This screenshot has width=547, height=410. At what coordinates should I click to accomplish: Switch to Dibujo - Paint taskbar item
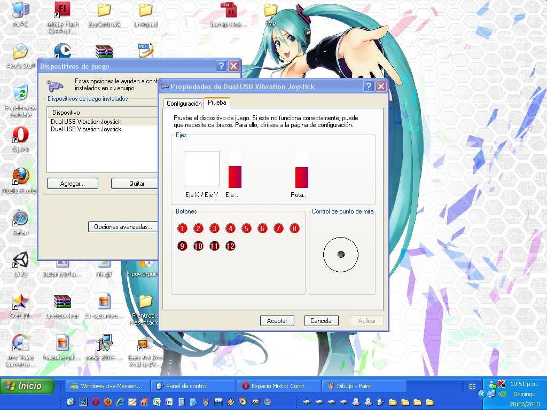point(363,386)
